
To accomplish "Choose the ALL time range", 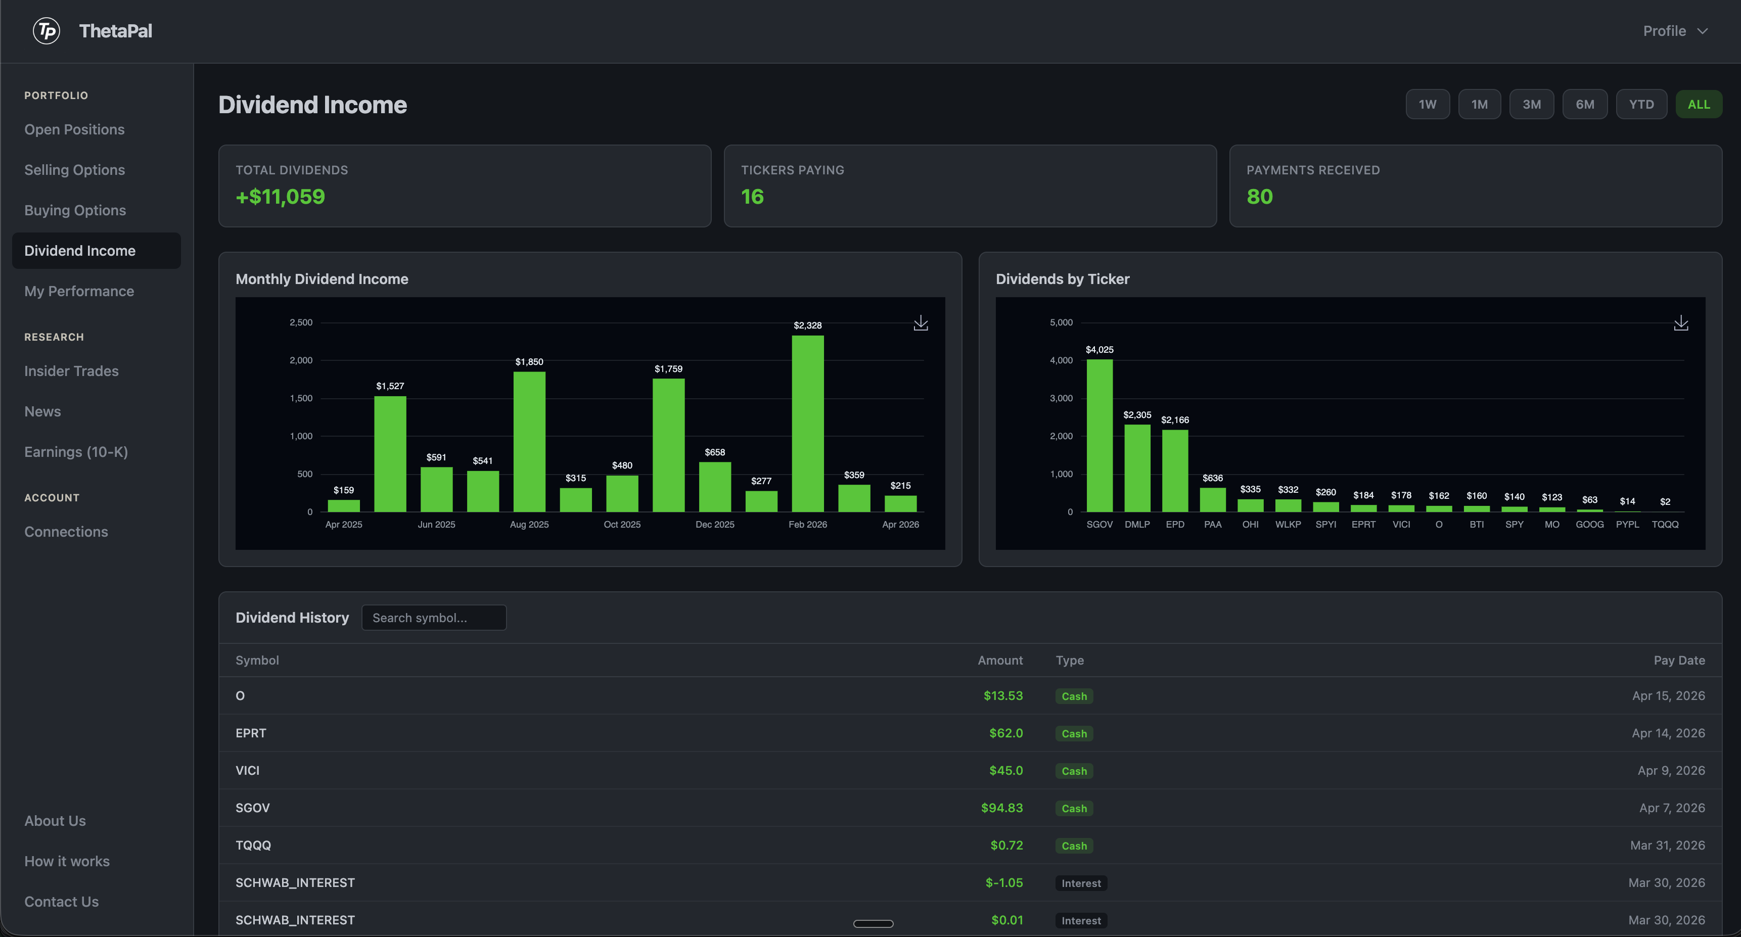I will click(1699, 104).
